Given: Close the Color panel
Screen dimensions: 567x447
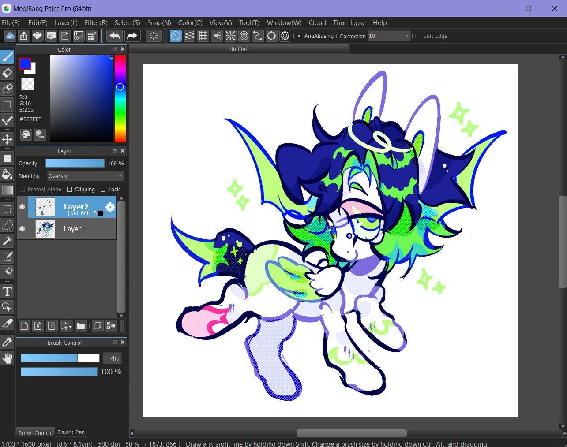Looking at the screenshot, I should pyautogui.click(x=123, y=49).
